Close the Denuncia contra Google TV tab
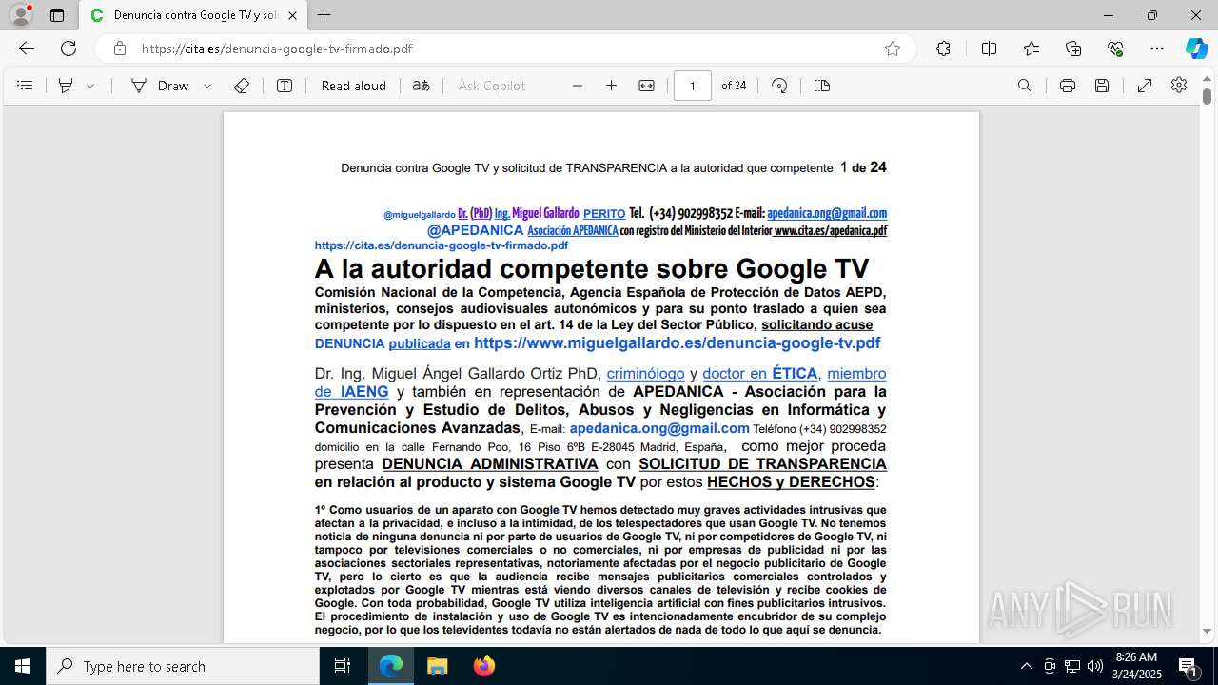The image size is (1218, 685). tap(292, 15)
